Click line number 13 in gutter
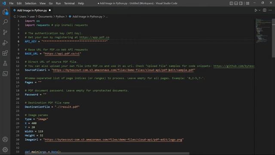This screenshot has height=155, width=275. tap(18, 70)
